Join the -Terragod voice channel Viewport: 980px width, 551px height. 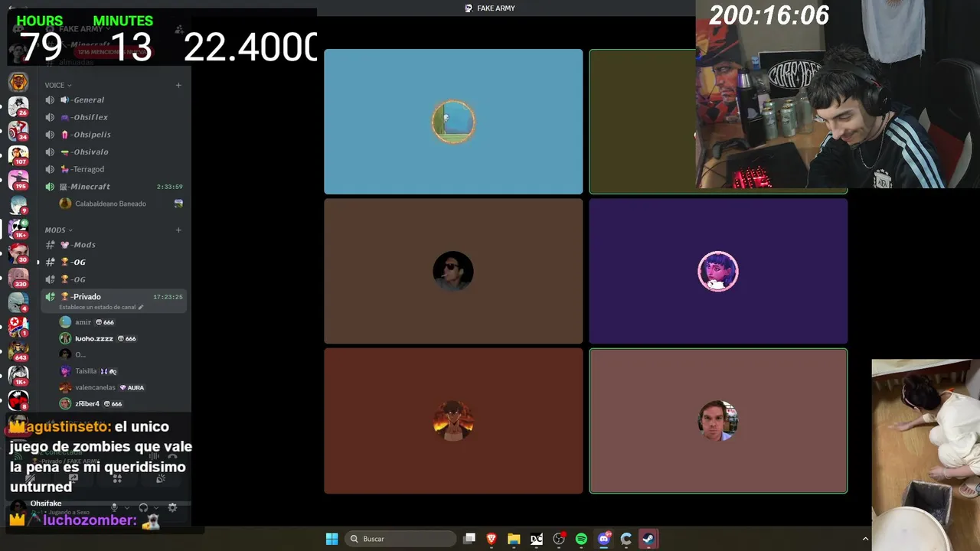click(x=113, y=169)
